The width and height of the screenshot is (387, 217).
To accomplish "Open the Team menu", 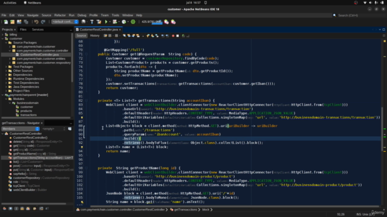I will coord(105,15).
